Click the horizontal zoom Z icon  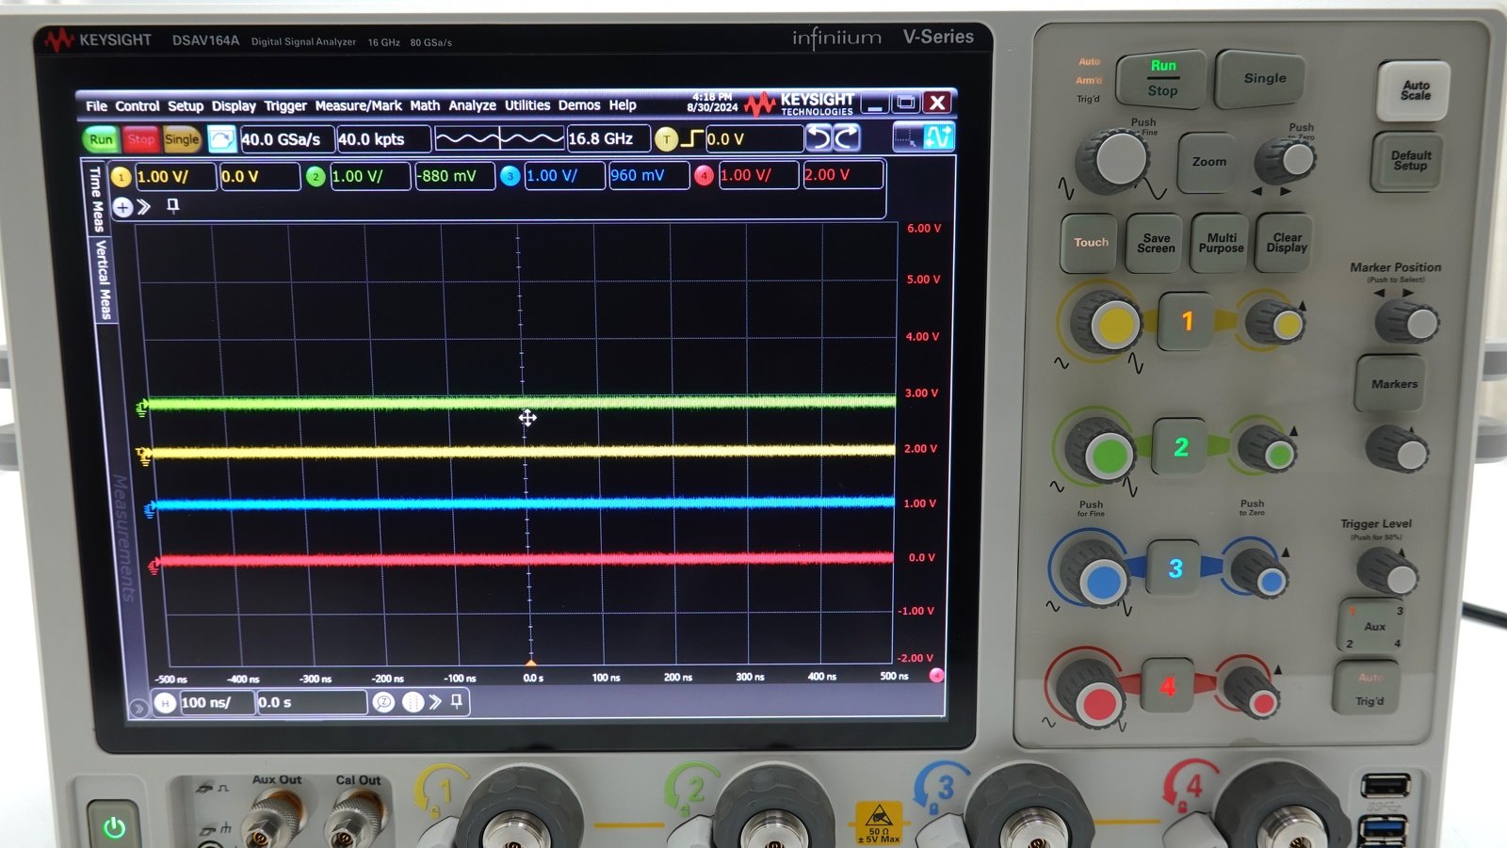point(383,702)
